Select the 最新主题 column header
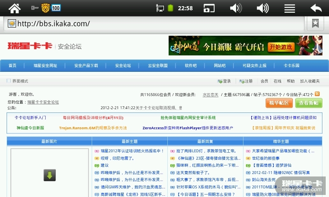Screen dimensions: 329x197 click(130, 141)
